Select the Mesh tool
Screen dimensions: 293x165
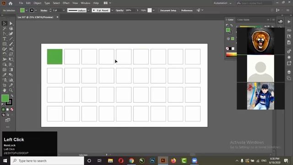coord(5,70)
